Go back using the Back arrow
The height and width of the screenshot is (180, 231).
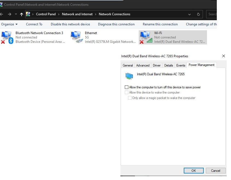pos(2,14)
